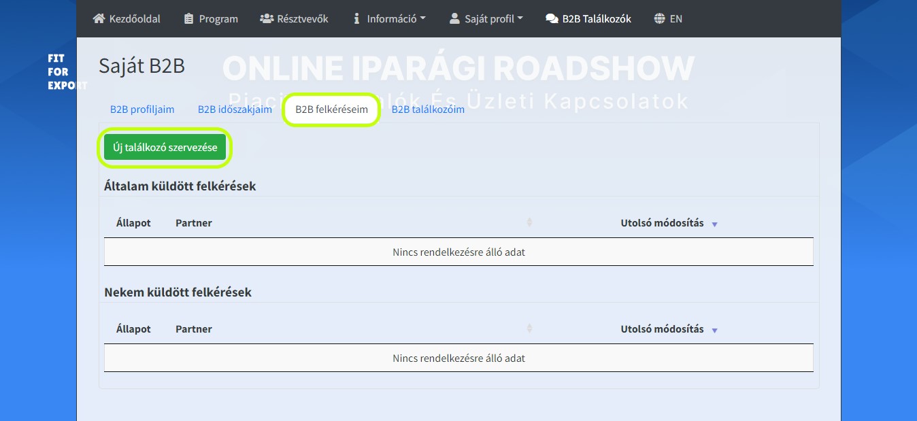Screen dimensions: 917x421
Task: Click the Új találkozó szervezése button
Action: click(x=165, y=147)
